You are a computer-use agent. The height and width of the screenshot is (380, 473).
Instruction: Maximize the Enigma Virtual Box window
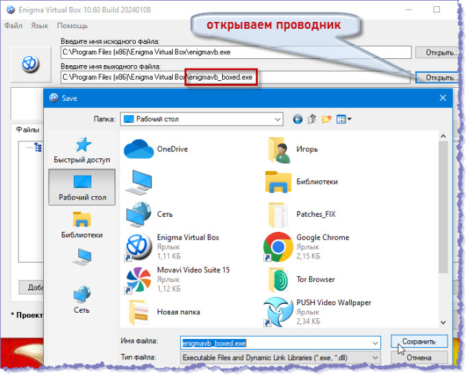[x=437, y=10]
